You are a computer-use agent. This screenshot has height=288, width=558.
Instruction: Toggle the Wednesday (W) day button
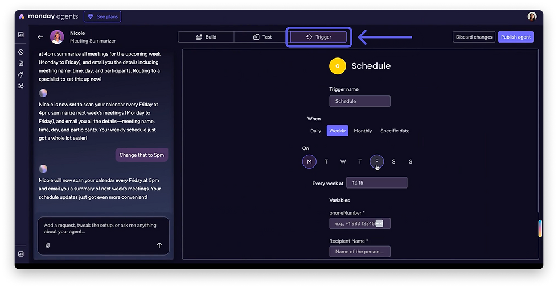tap(343, 161)
